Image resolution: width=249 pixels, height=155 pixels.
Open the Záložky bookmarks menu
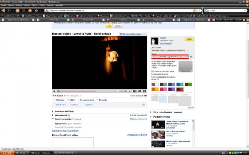34,5
